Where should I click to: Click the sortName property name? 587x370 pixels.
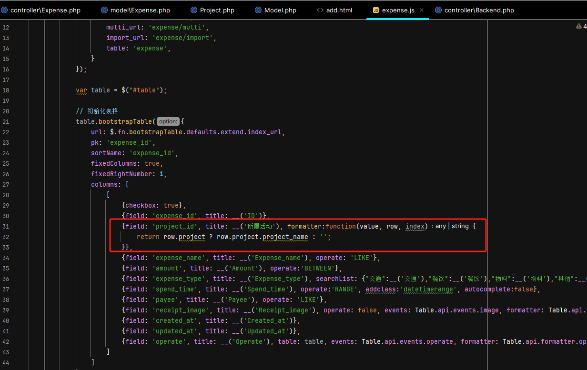[106, 153]
